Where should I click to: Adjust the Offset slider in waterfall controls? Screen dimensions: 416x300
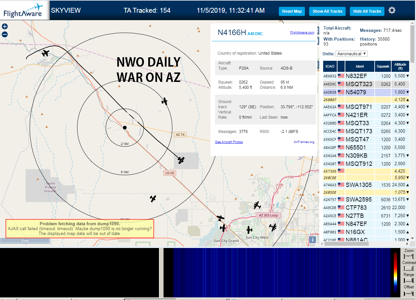tap(408, 293)
